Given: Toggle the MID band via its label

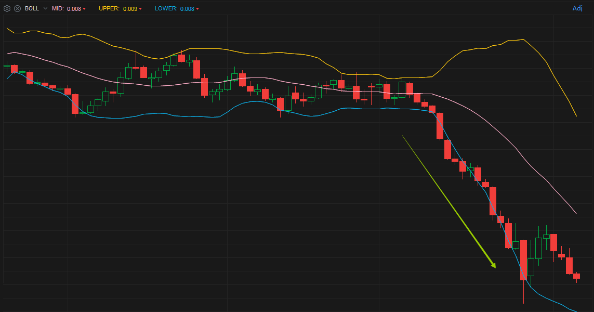Looking at the screenshot, I should [57, 8].
